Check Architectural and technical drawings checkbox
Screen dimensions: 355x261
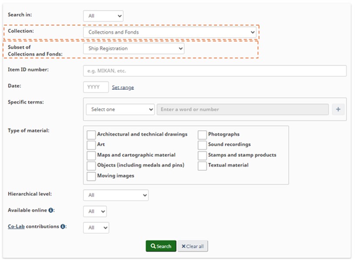(x=91, y=135)
